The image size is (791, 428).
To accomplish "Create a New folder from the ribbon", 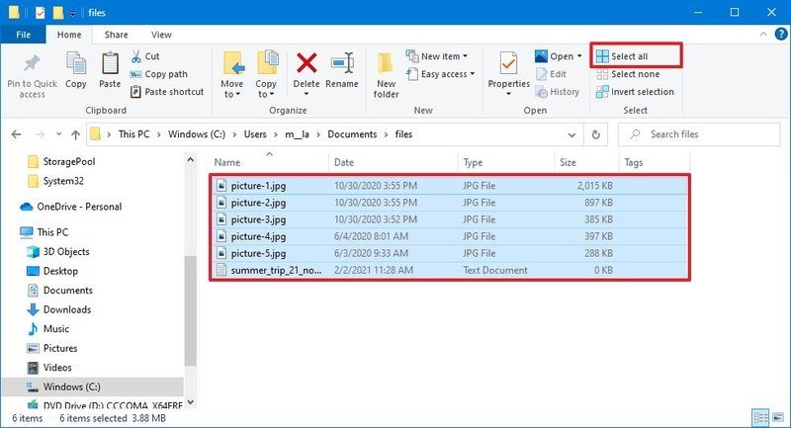I will pos(386,65).
